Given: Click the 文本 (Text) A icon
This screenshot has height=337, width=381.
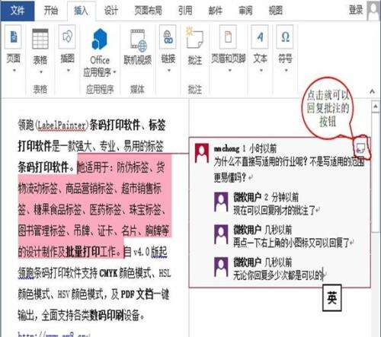Looking at the screenshot, I should [260, 37].
